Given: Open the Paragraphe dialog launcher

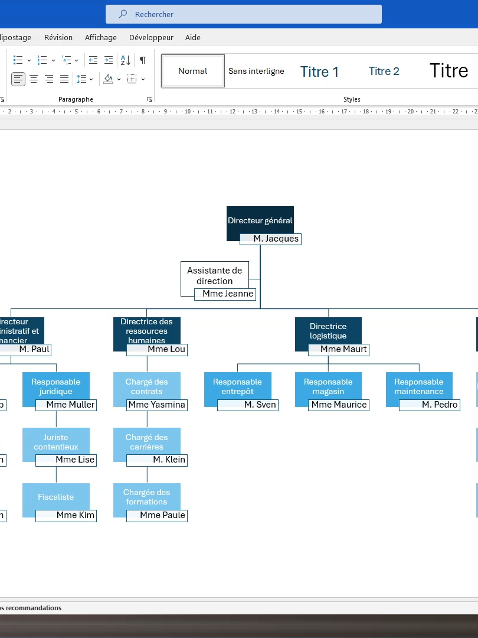Looking at the screenshot, I should [x=150, y=99].
